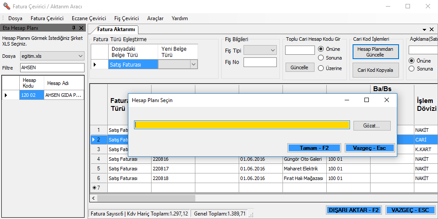Expand the Yeni Belge Türü combo box

pos(193,64)
